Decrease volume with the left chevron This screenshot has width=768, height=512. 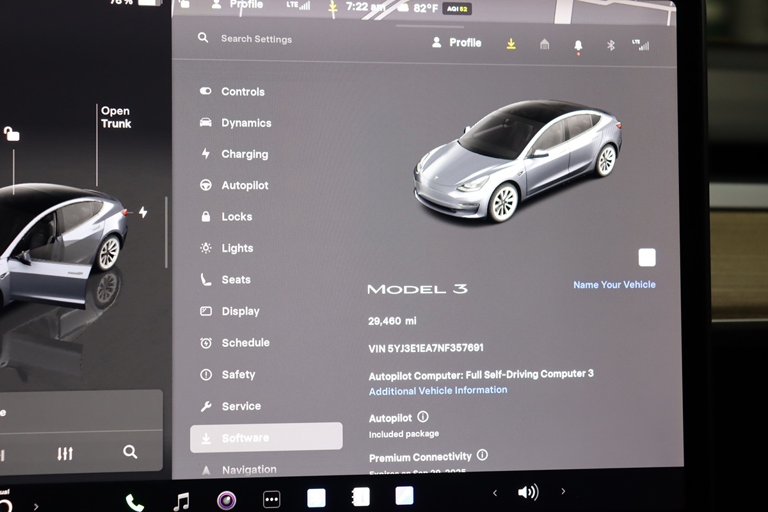495,492
